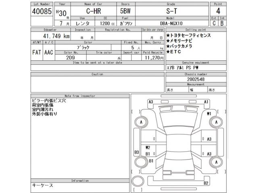This screenshot has width=258, height=193.
Task: Select the color value ブラック
Action: click(x=83, y=47)
